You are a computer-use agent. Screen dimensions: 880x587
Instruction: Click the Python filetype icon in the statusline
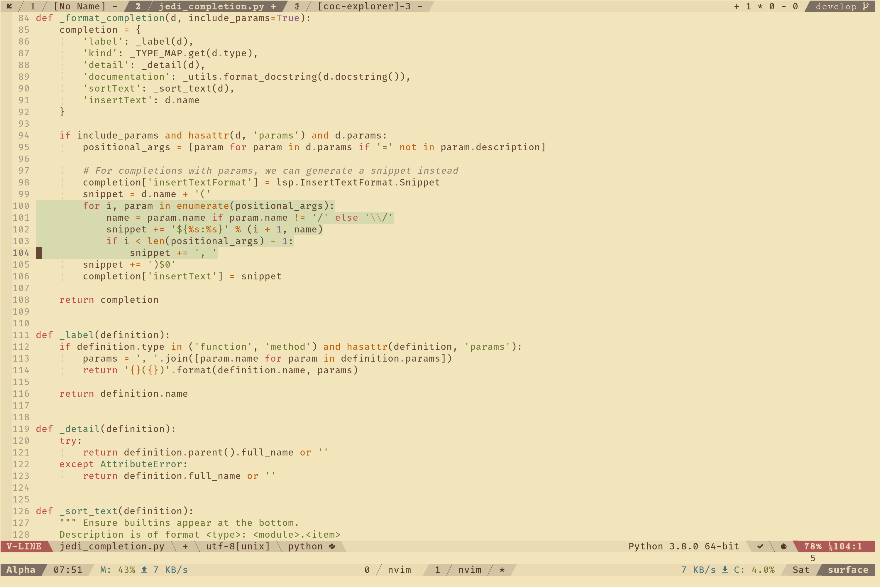coord(332,547)
